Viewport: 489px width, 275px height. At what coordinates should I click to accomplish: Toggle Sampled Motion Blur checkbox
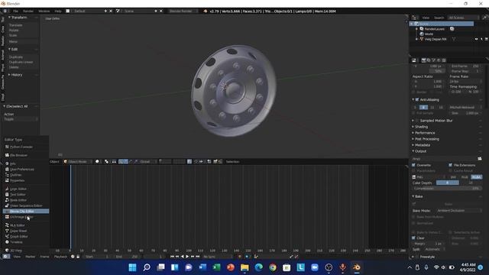point(417,121)
